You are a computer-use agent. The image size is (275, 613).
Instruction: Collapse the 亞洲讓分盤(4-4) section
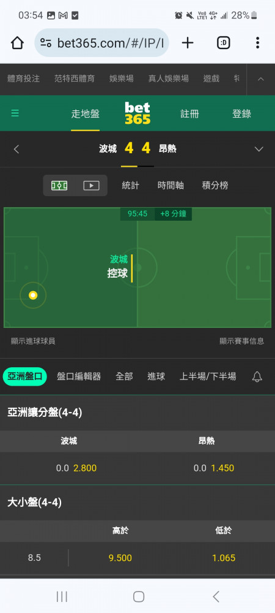tap(137, 413)
